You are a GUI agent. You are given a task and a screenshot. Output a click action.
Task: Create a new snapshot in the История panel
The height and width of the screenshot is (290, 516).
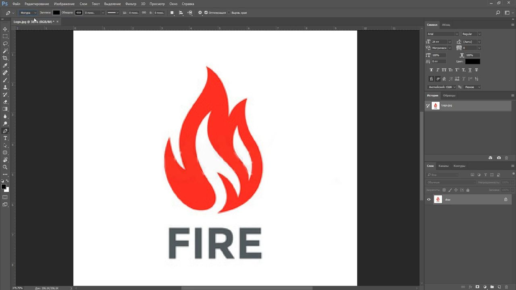point(499,158)
